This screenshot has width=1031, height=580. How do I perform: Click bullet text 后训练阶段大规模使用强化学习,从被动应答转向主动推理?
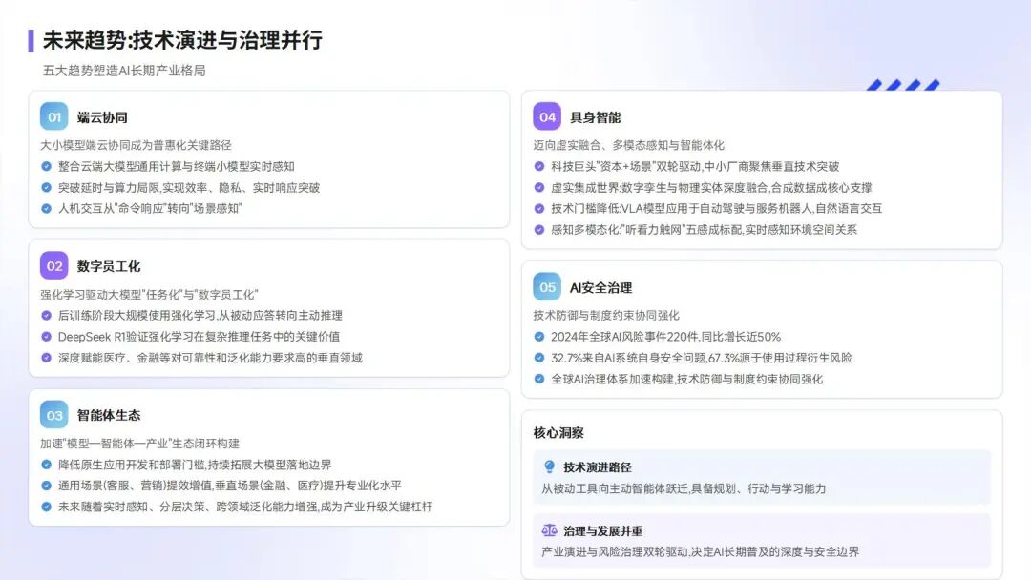click(x=200, y=316)
